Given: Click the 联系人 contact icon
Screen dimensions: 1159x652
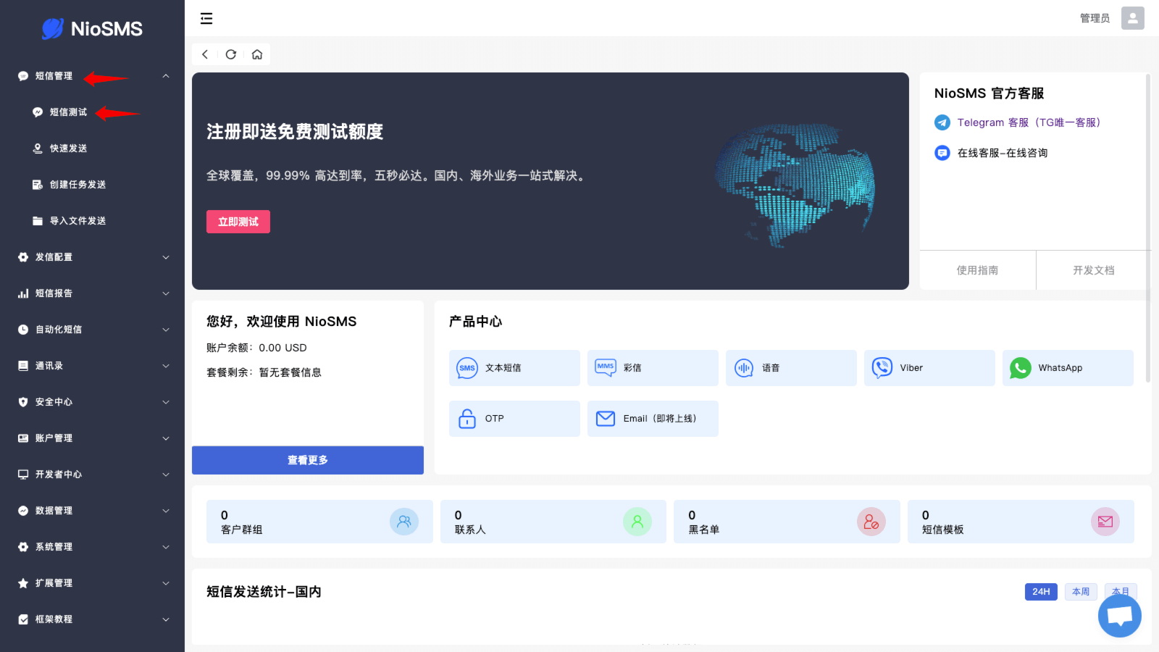Looking at the screenshot, I should [637, 522].
